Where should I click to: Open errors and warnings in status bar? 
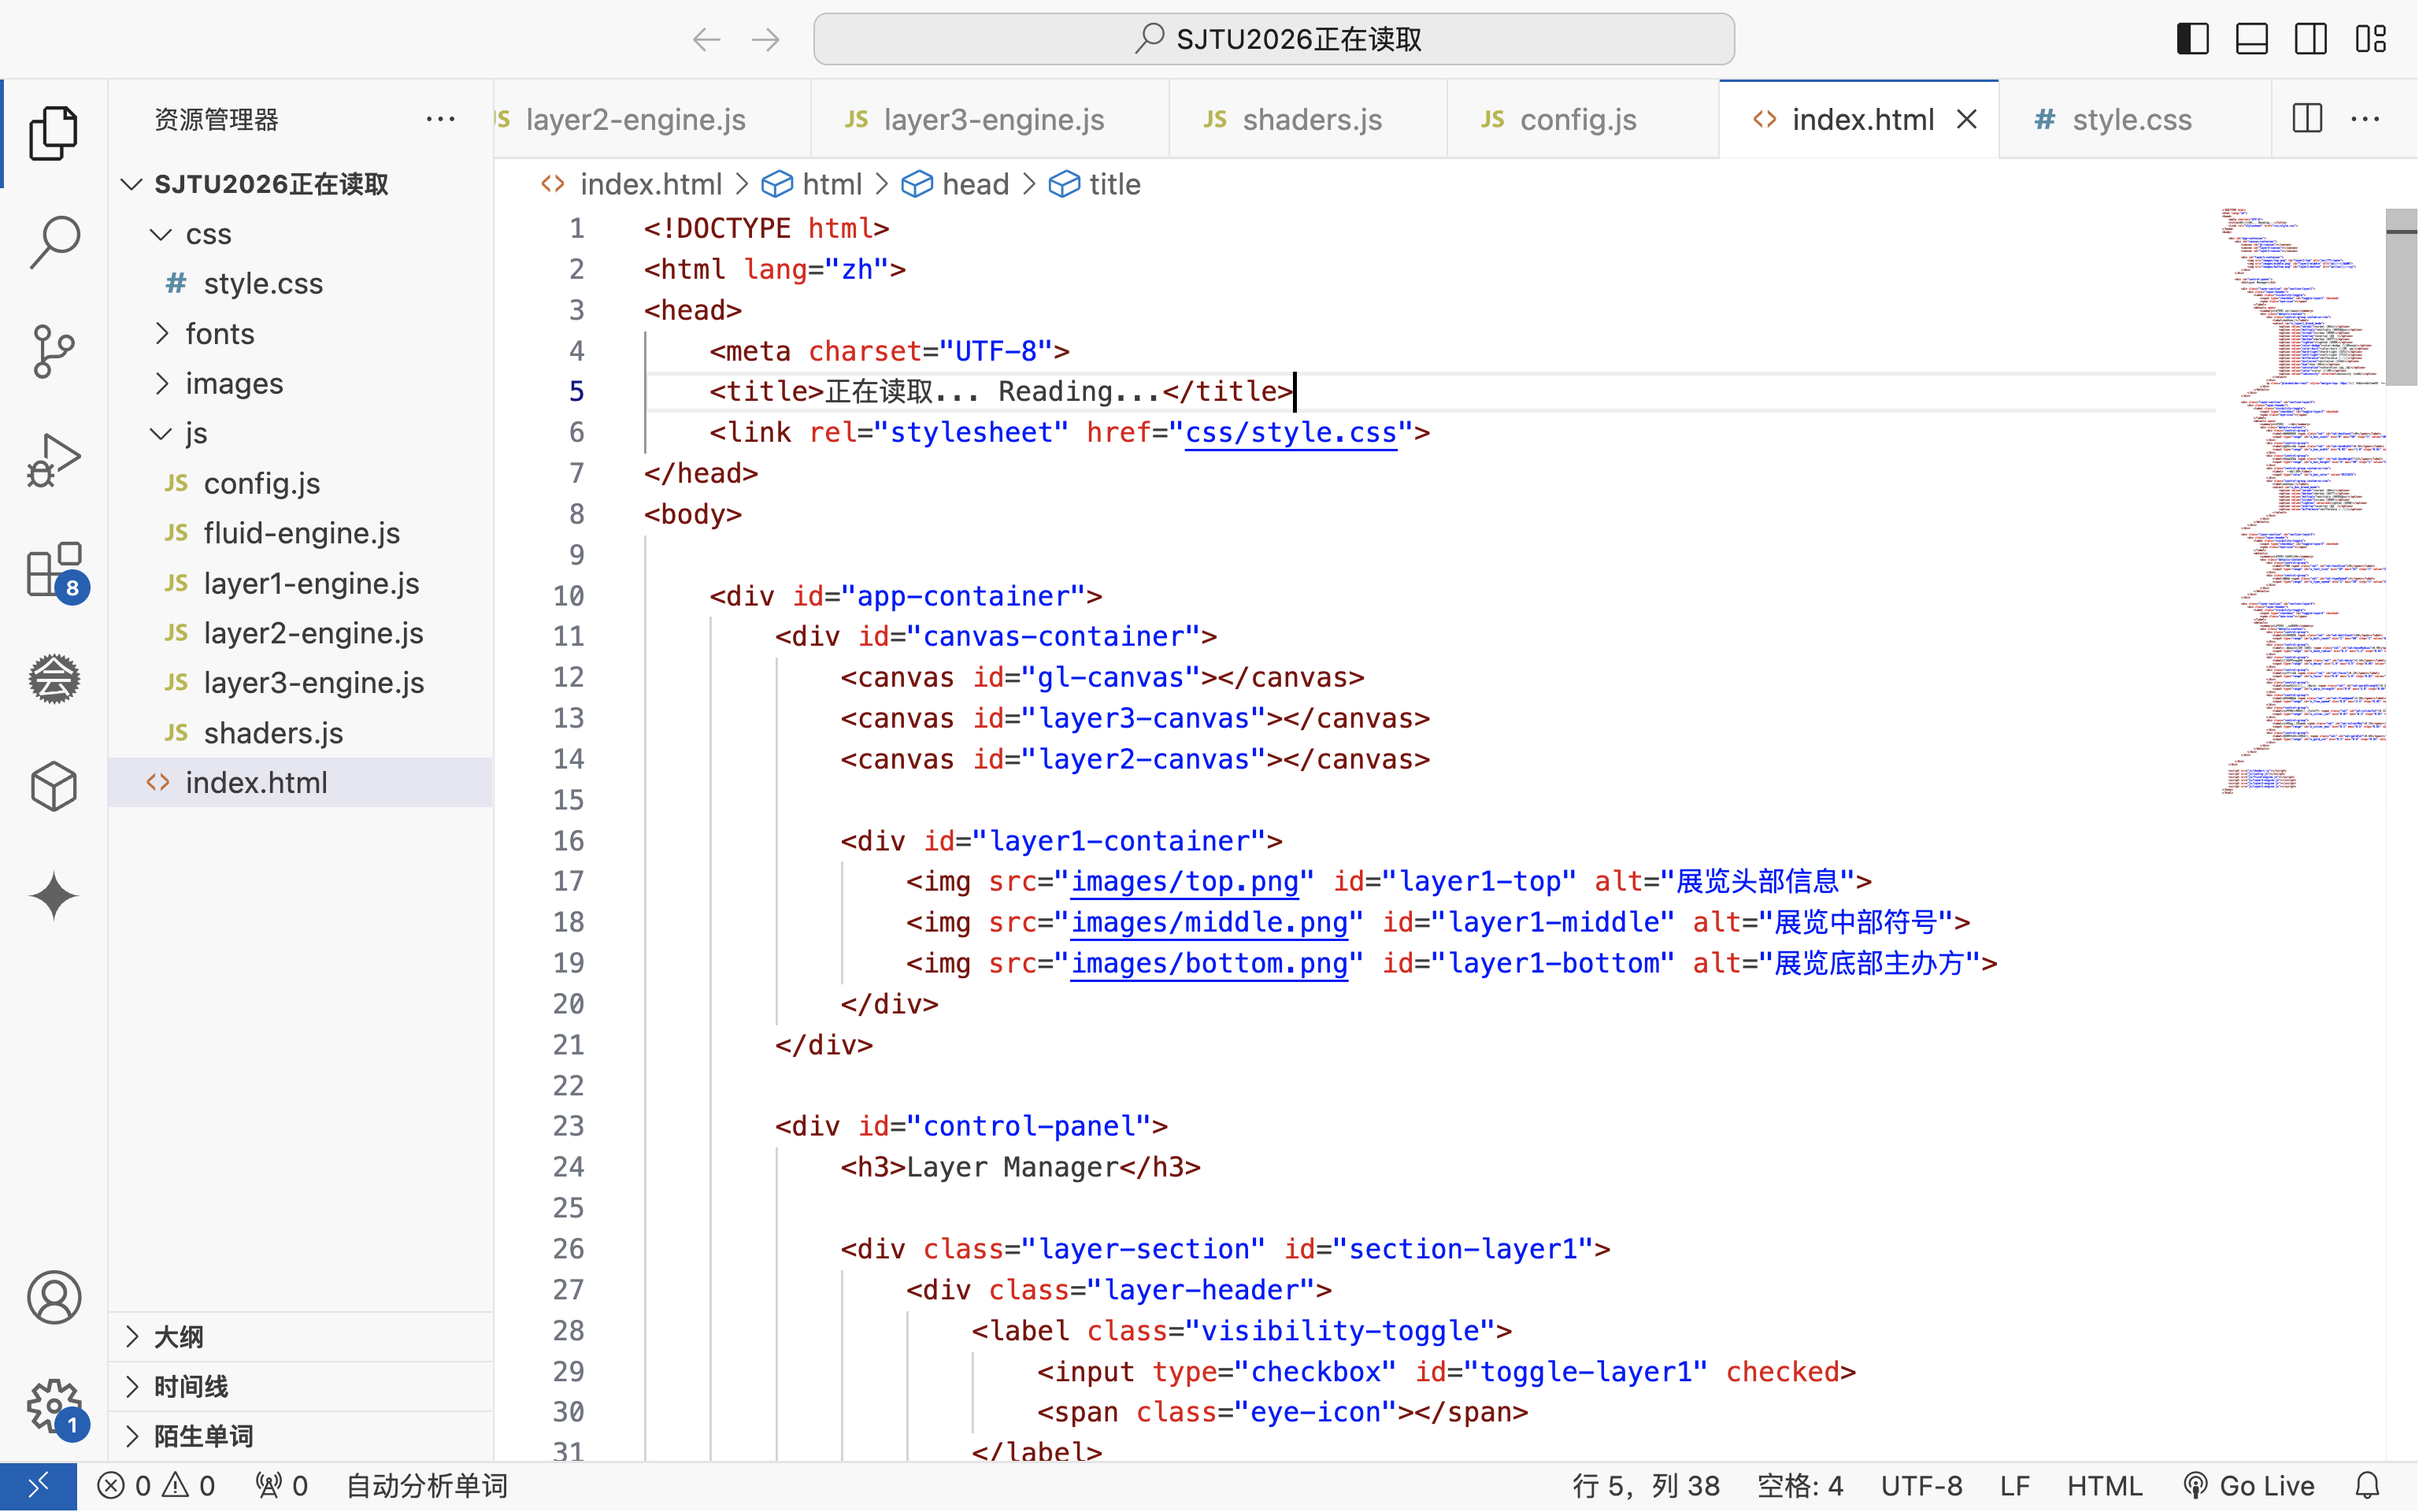[x=156, y=1486]
